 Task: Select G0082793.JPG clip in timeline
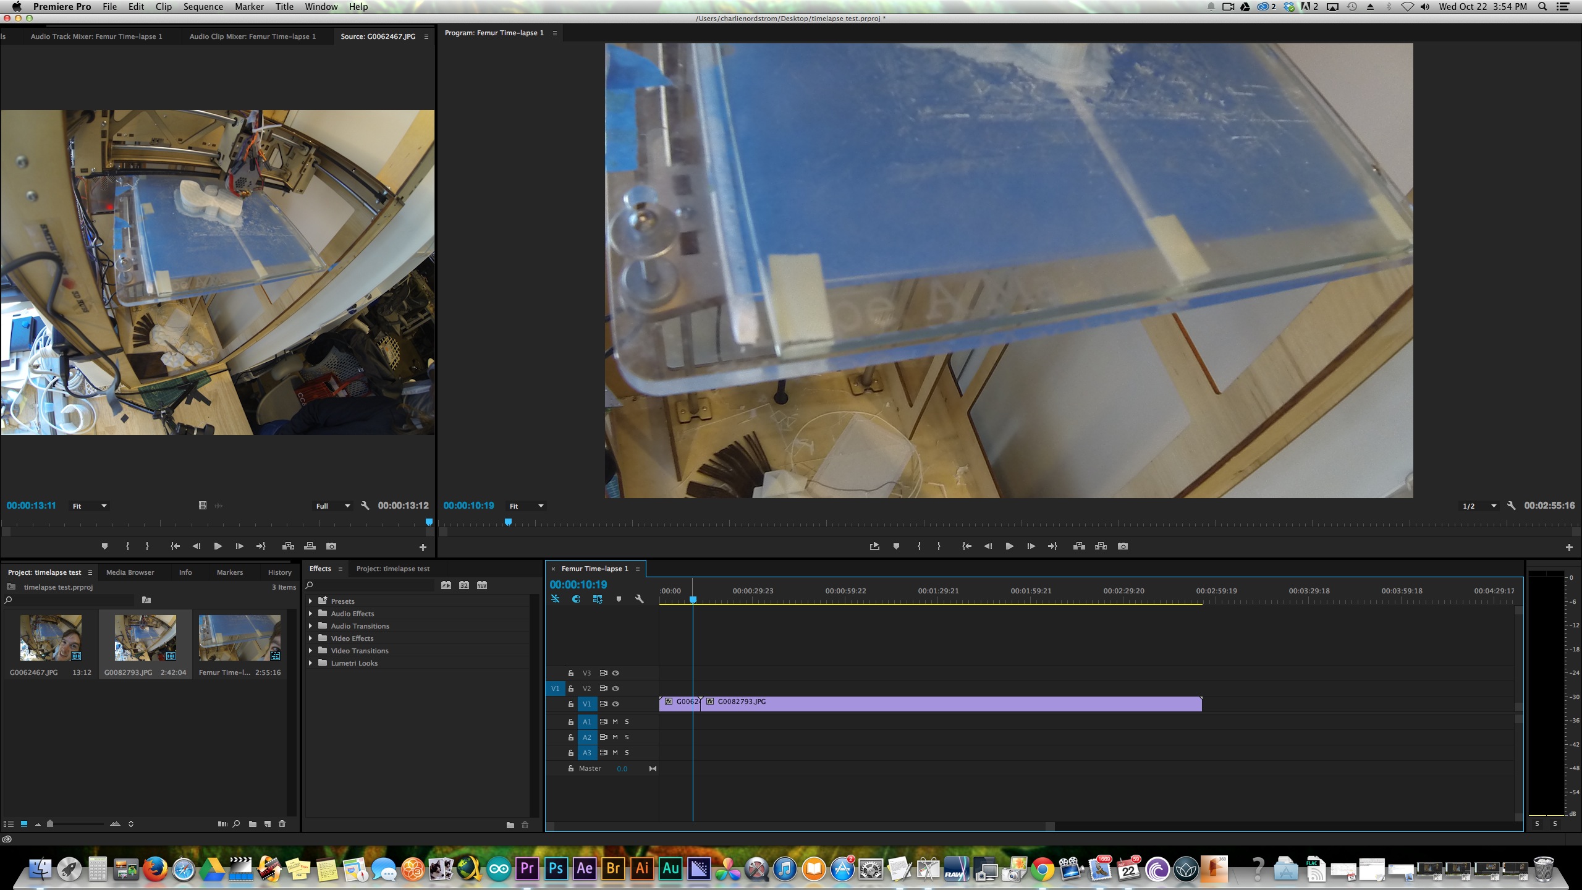tap(951, 704)
